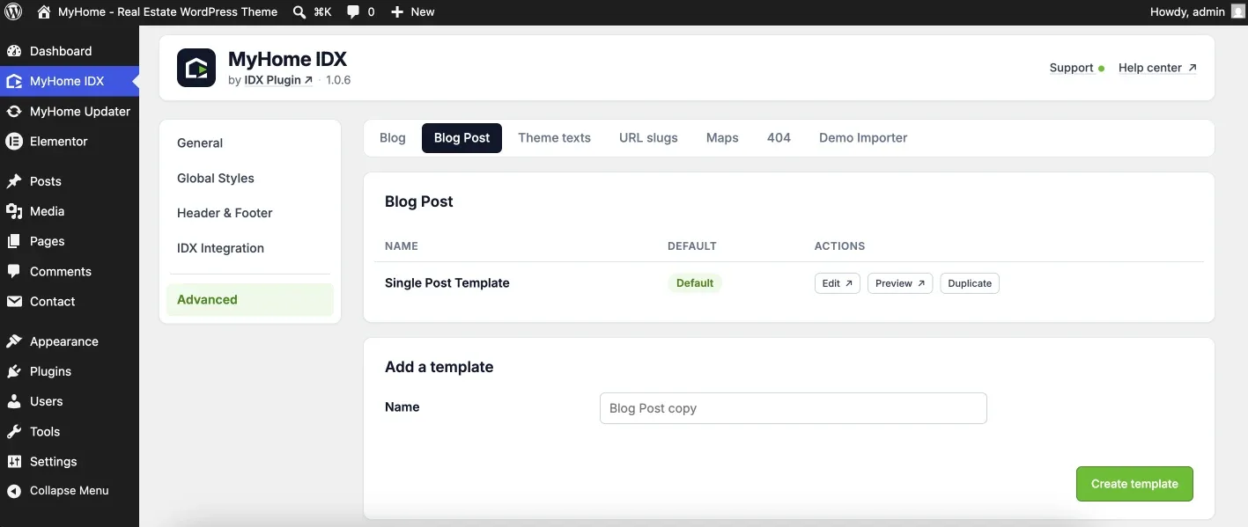Click the Tools wrench icon
Image resolution: width=1248 pixels, height=527 pixels.
click(14, 431)
